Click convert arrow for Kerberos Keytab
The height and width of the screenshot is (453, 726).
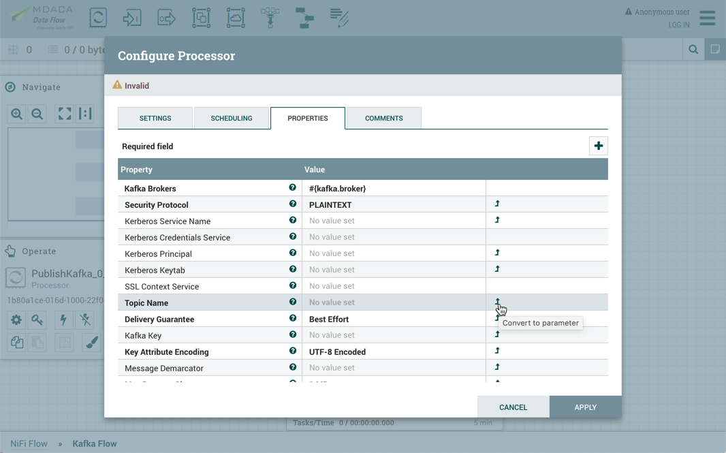(497, 269)
